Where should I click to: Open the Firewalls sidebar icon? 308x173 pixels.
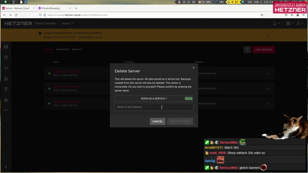click(6, 100)
